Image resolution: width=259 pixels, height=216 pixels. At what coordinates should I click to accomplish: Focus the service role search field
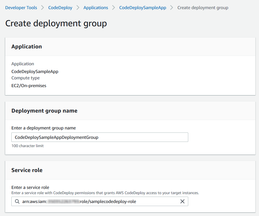point(100,201)
